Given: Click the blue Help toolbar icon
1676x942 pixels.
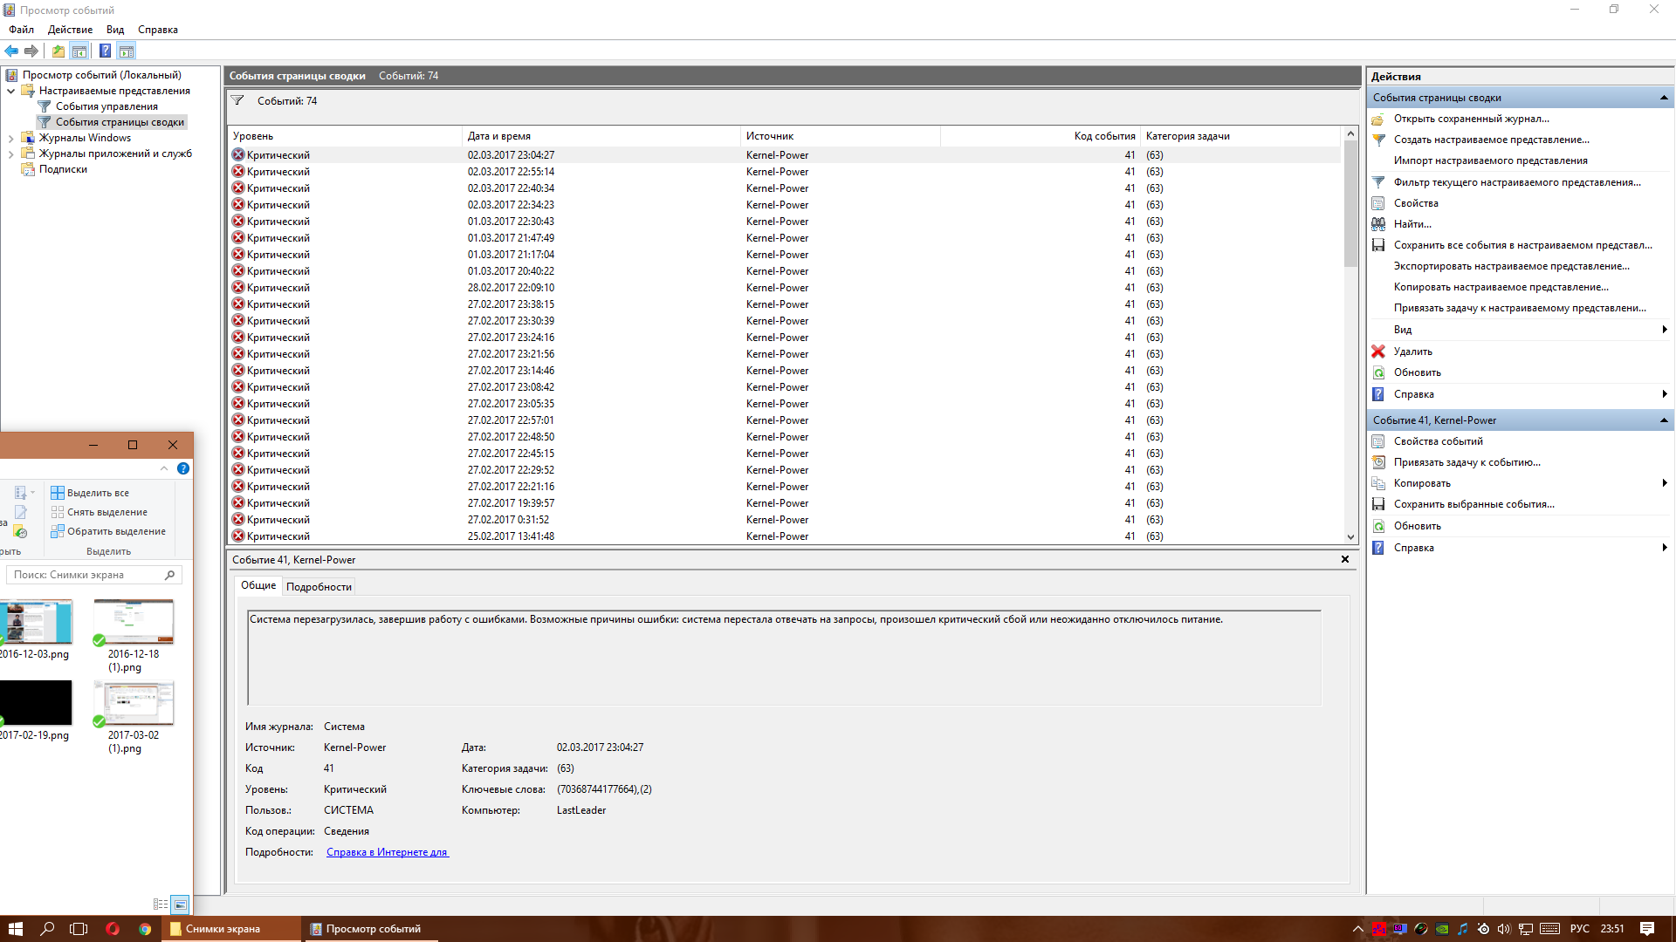Looking at the screenshot, I should point(105,51).
